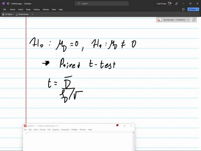Click the OneNote app logo icon
The width and height of the screenshot is (201, 151).
(4, 3)
